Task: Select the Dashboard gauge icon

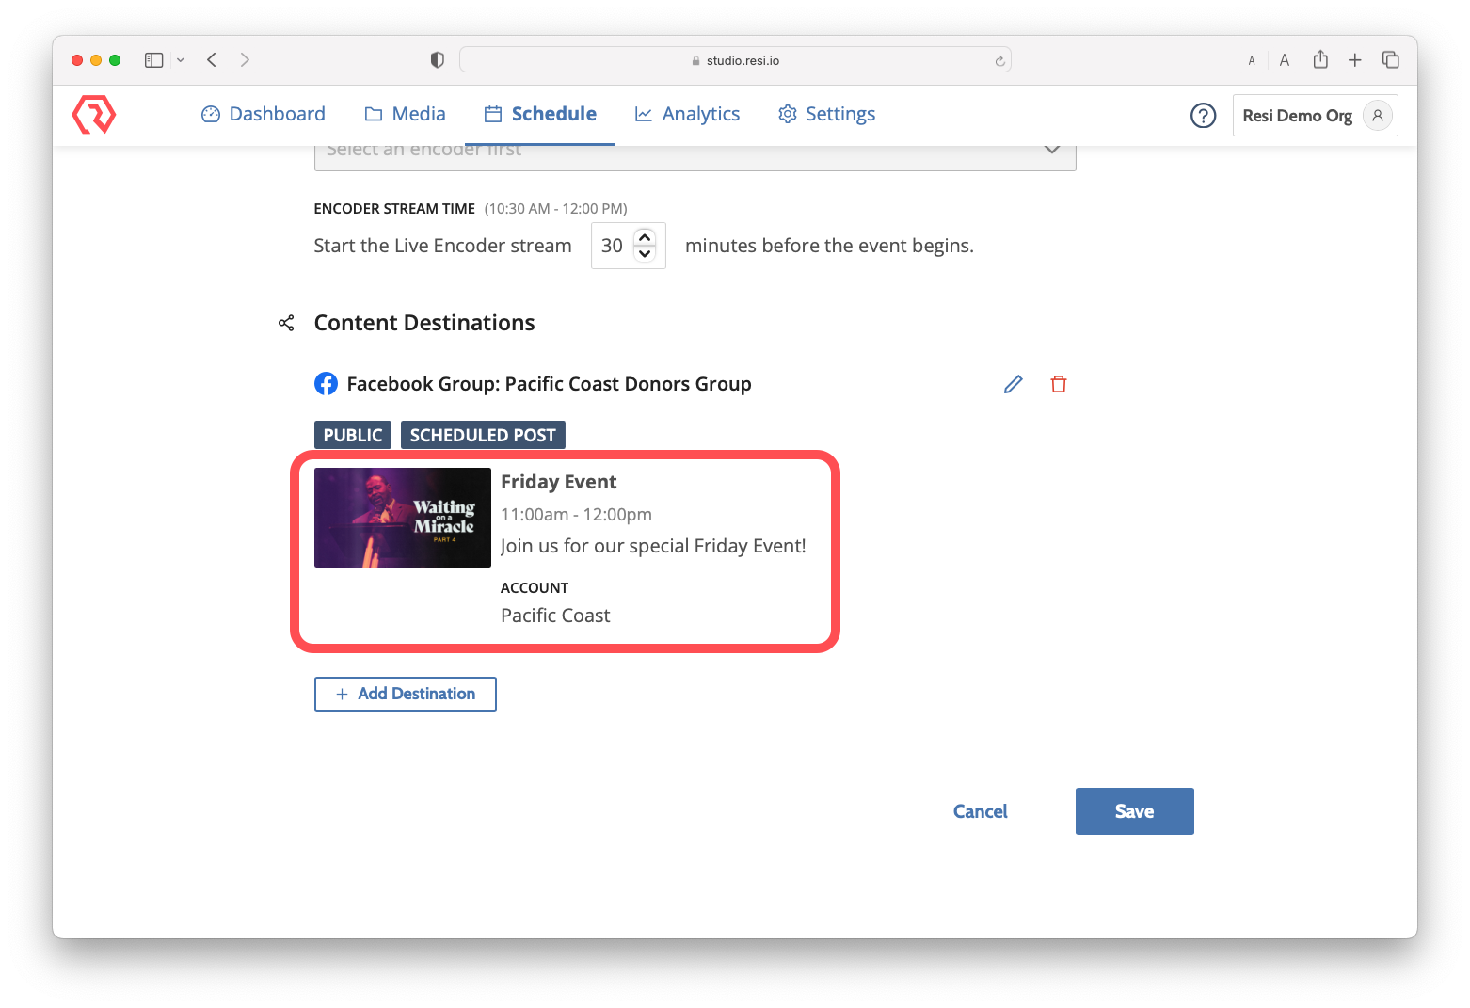Action: tap(209, 113)
